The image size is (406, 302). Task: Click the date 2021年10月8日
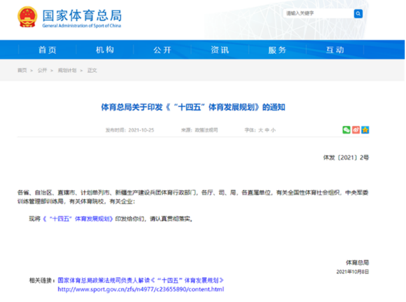(x=353, y=272)
